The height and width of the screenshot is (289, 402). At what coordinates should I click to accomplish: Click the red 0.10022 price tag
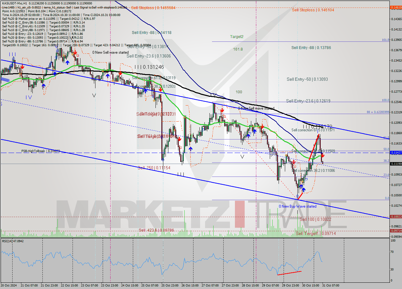[395, 217]
